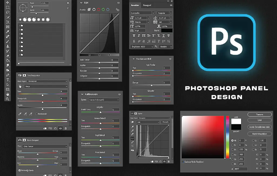Screen dimensions: 277x176
Task: Select the History Brush tool
Action: tap(8, 51)
